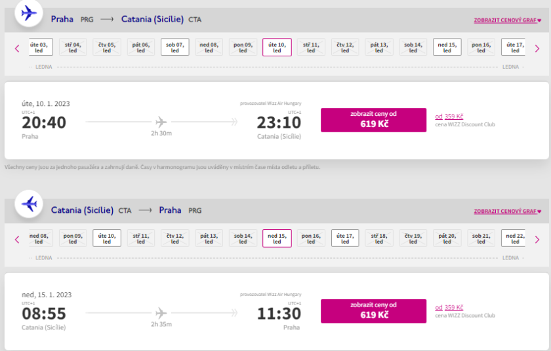Go to next outbound dates arrow
Screen dimensions: 551x351
click(537, 48)
